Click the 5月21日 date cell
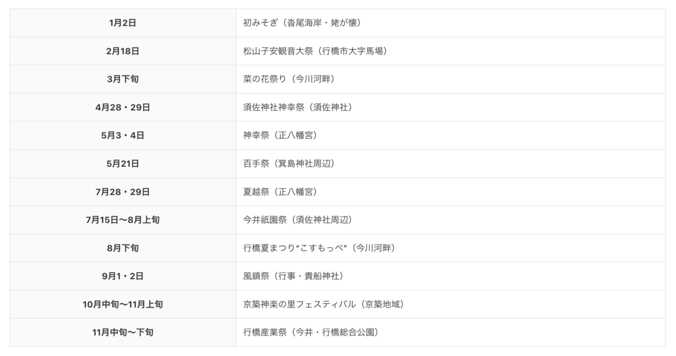This screenshot has width=676, height=356. click(123, 164)
